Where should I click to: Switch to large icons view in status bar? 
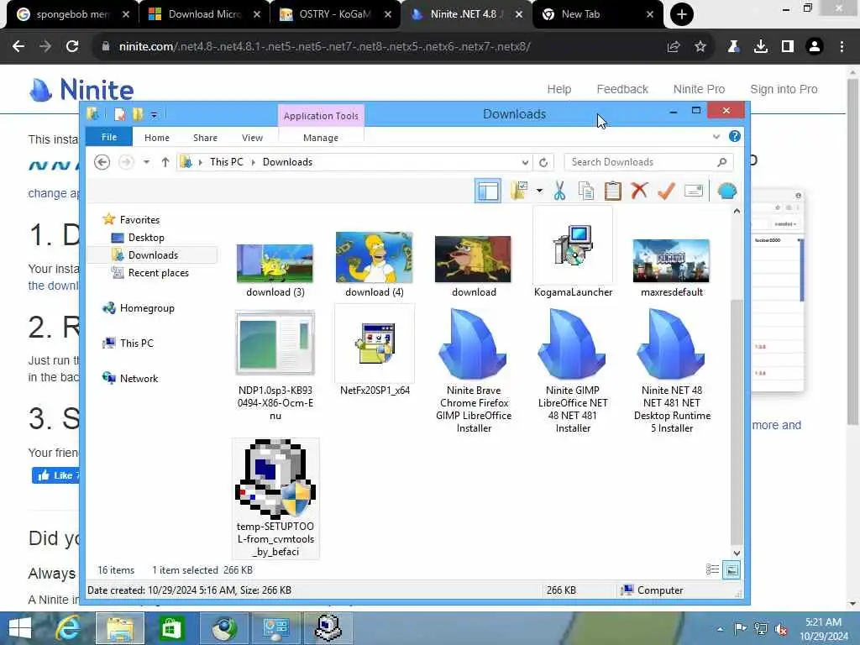tap(732, 570)
